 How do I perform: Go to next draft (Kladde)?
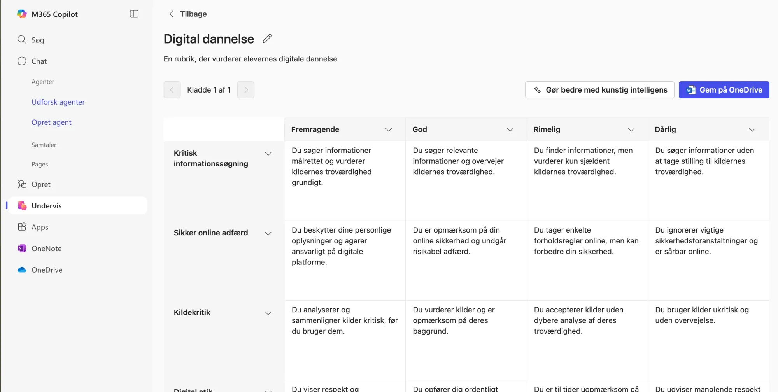coord(246,90)
